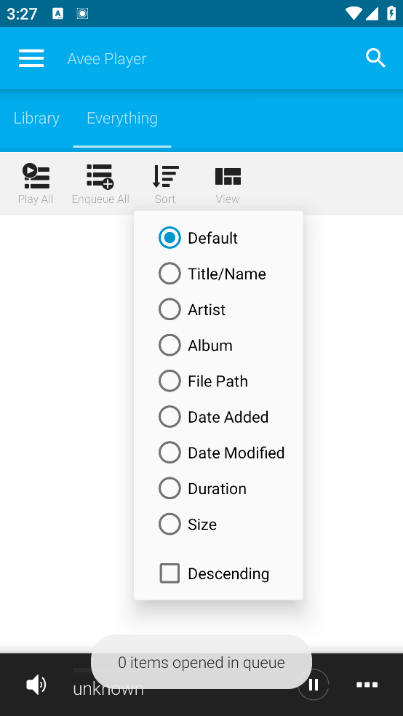The height and width of the screenshot is (716, 403).
Task: Switch to the Everything tab
Action: coord(122,119)
